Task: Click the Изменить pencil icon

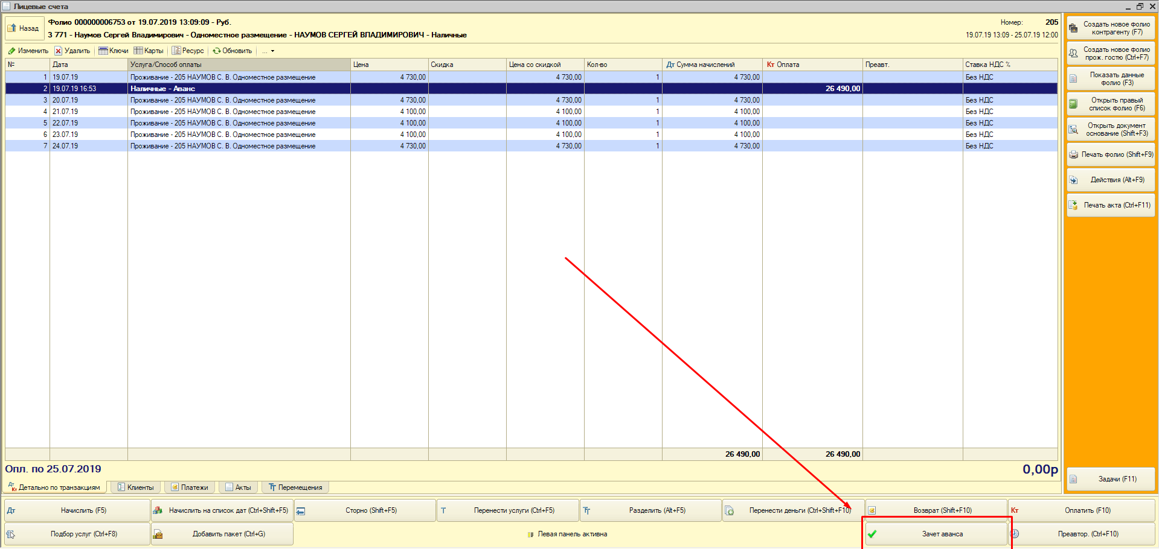Action: point(11,51)
